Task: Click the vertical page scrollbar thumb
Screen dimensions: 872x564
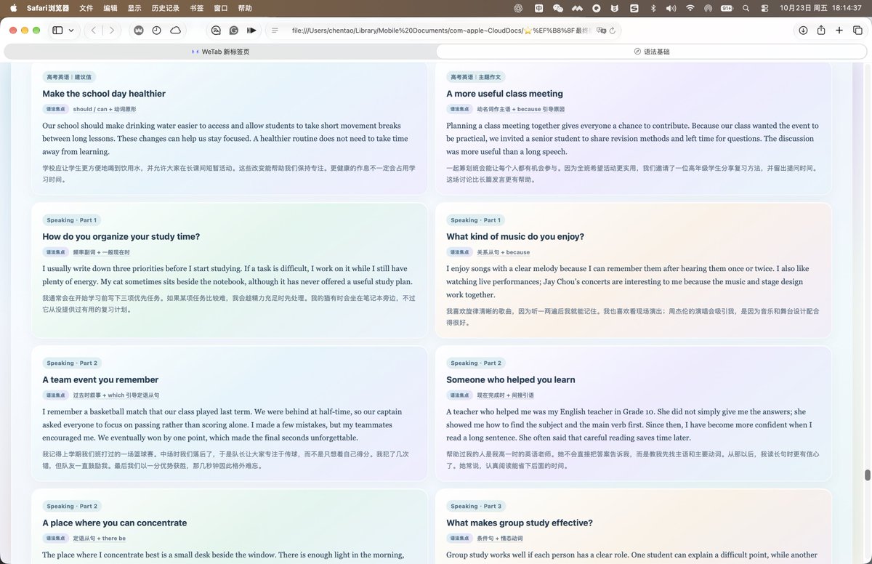Action: click(867, 475)
